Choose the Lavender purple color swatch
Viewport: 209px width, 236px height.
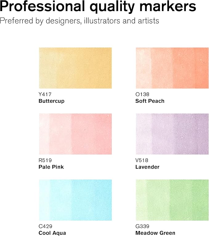click(x=172, y=134)
